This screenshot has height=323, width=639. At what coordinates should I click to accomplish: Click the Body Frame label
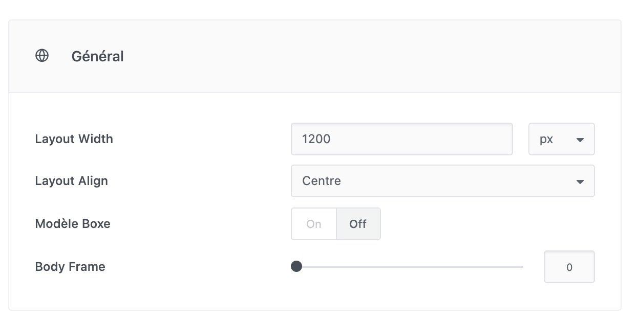(70, 267)
